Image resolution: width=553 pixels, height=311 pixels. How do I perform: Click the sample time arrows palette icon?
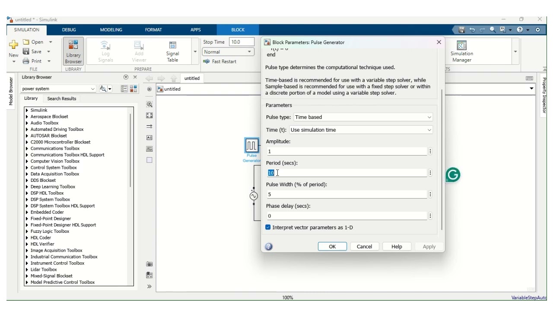[x=149, y=127]
